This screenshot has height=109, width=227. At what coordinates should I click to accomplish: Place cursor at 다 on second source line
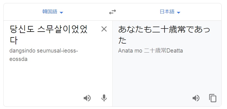click(x=14, y=41)
